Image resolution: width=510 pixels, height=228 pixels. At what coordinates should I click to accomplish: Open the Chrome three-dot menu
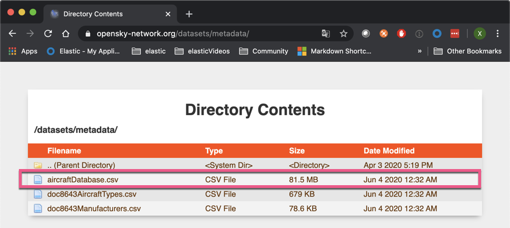pyautogui.click(x=497, y=33)
